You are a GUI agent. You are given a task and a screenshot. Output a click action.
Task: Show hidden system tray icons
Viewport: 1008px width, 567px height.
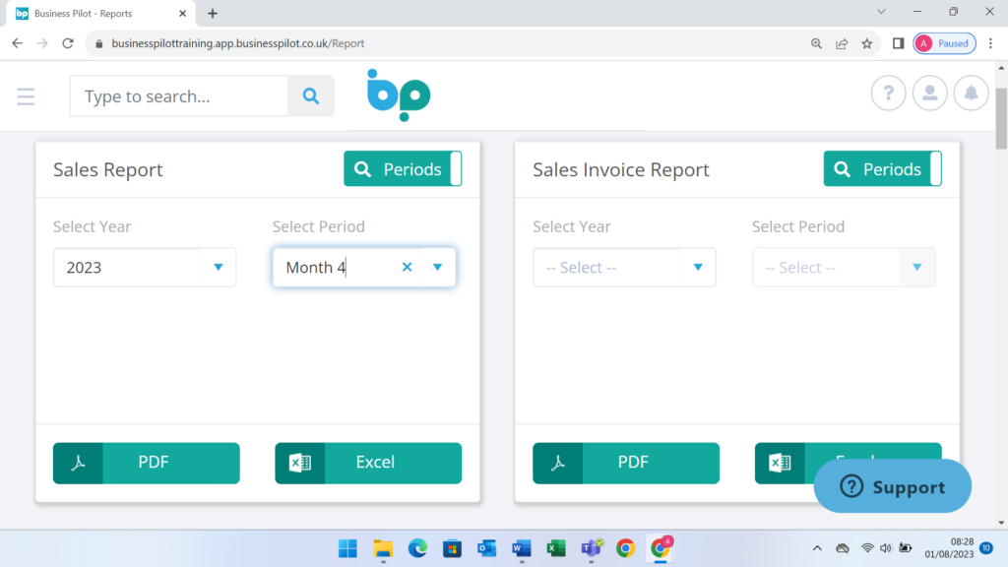click(817, 548)
